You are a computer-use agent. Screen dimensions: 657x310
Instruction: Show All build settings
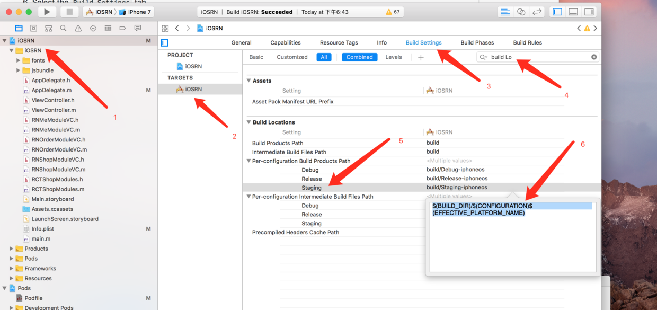click(324, 57)
